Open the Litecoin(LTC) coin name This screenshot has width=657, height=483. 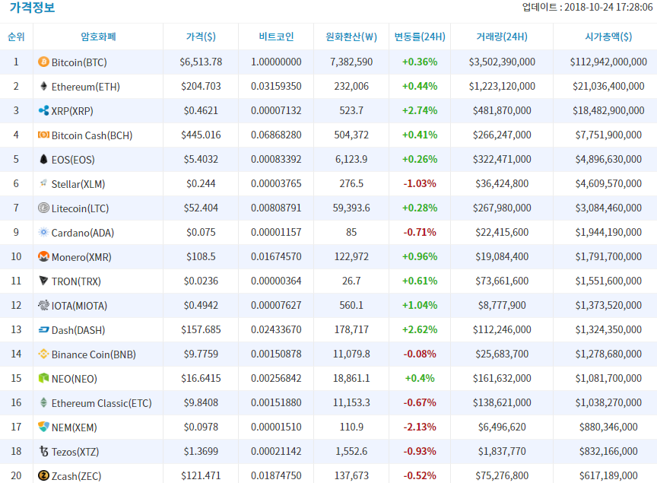[80, 208]
